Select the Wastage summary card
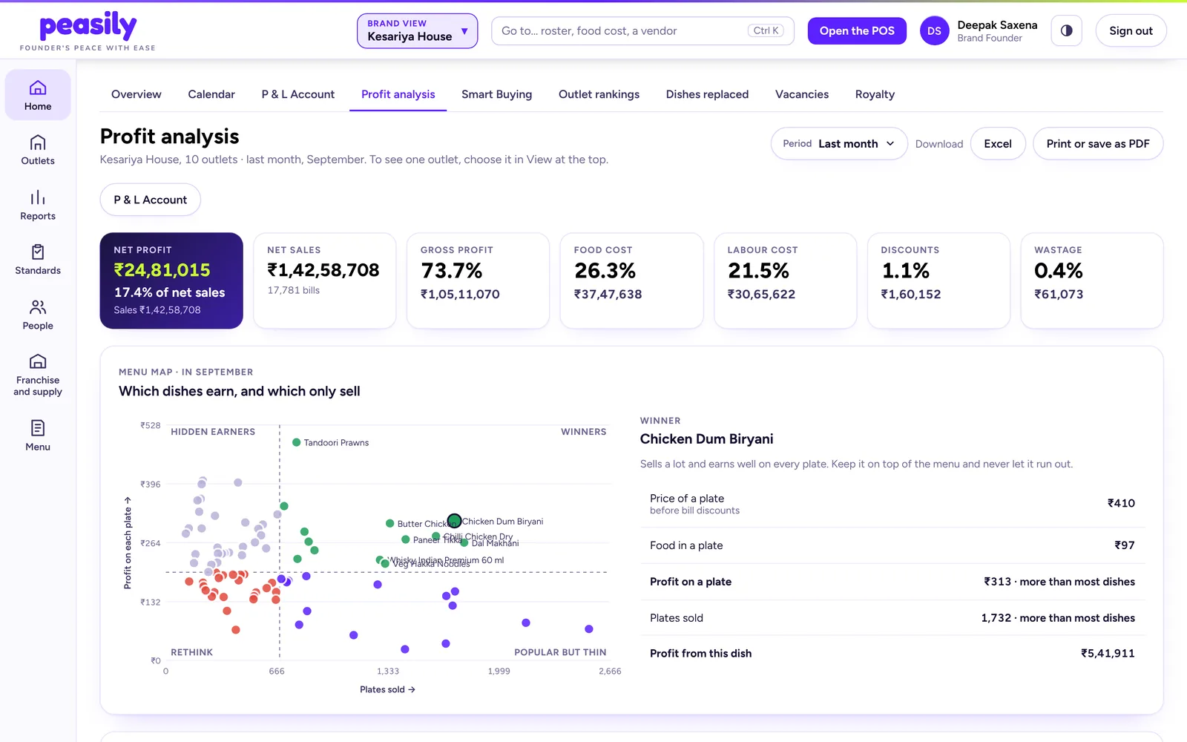Viewport: 1187px width, 742px height. [x=1092, y=280]
